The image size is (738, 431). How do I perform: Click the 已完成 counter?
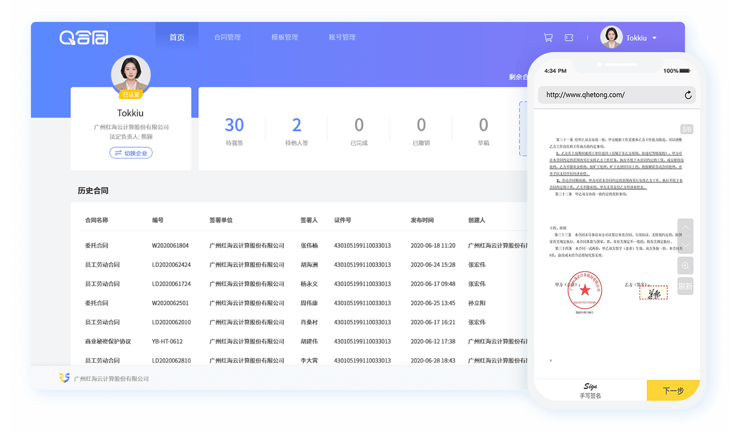(x=359, y=131)
